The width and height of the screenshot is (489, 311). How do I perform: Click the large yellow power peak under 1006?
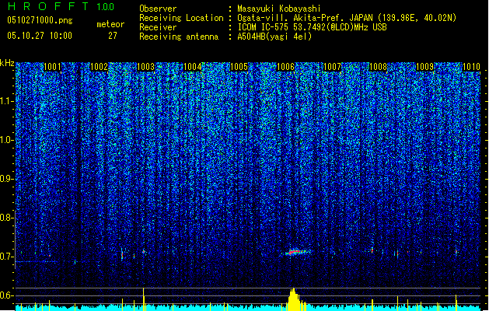click(294, 300)
